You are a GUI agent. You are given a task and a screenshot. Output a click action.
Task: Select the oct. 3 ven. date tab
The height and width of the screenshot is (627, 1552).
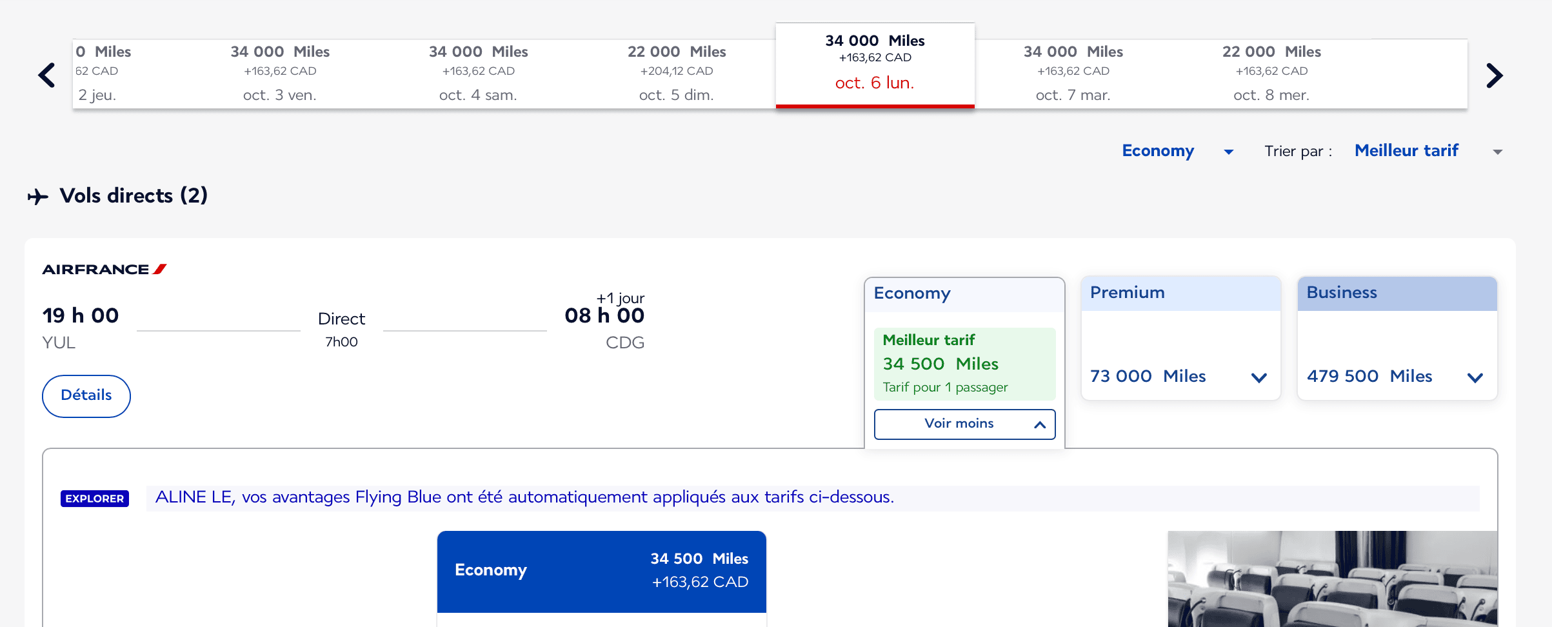[x=280, y=74]
